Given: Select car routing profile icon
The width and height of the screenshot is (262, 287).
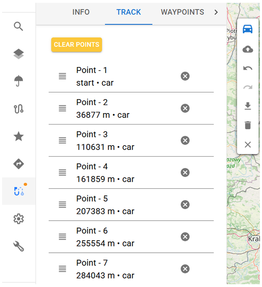Looking at the screenshot, I should (x=248, y=29).
